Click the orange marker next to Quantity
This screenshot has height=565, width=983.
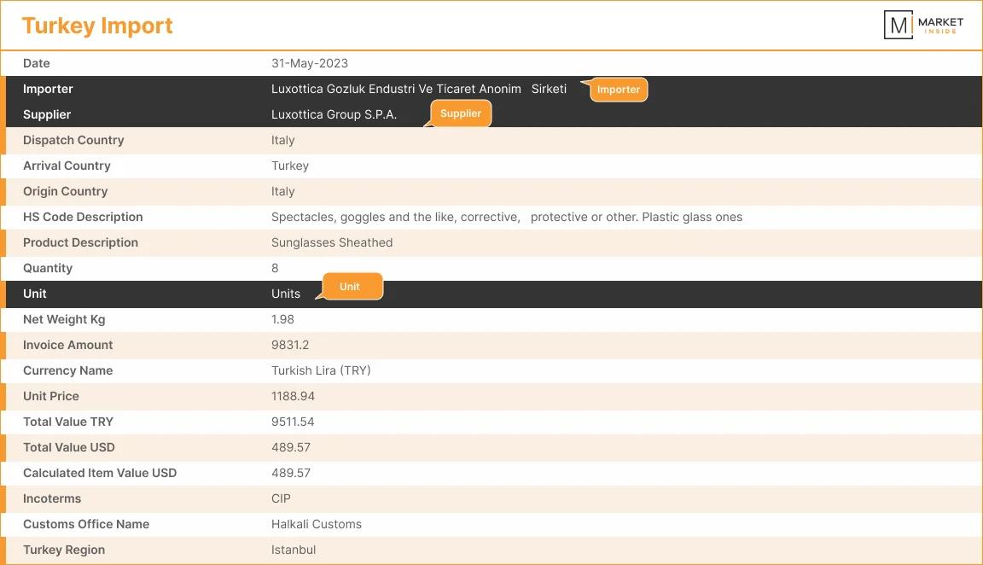click(x=4, y=267)
